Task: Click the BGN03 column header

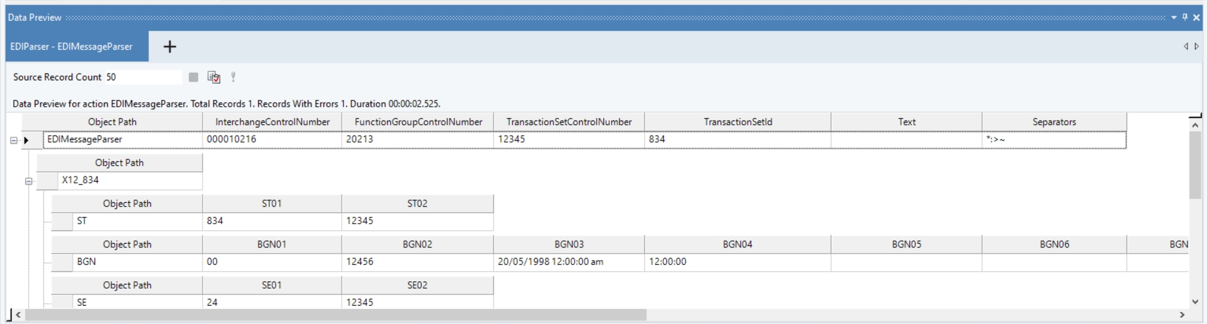Action: click(x=569, y=244)
